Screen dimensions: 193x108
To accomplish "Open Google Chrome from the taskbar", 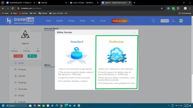I will pos(61,105).
